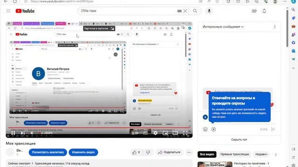298x167 pixels.
Task: Pause the live stream video
Action: (13, 133)
